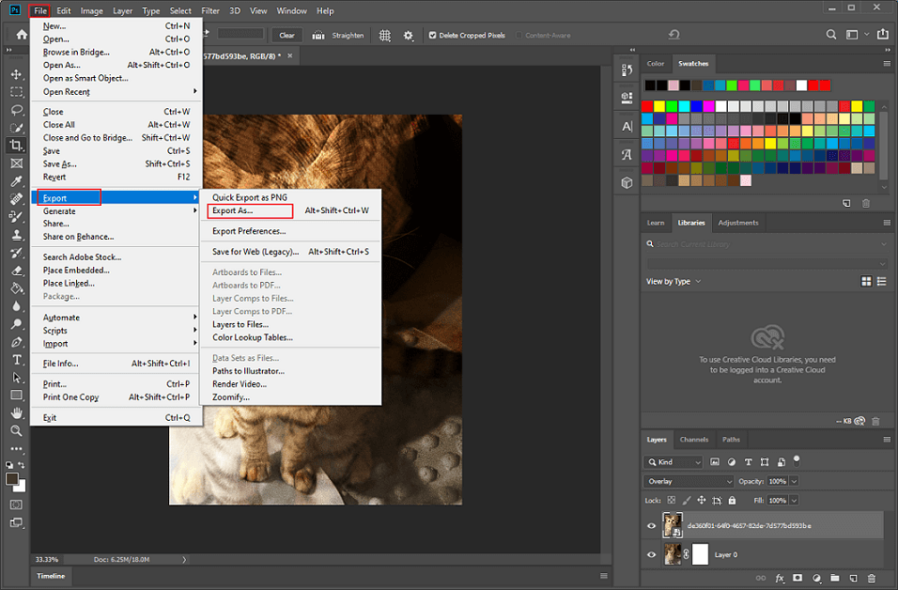Screen dimensions: 898x590
Task: Enable Lock transparent pixels
Action: click(671, 500)
